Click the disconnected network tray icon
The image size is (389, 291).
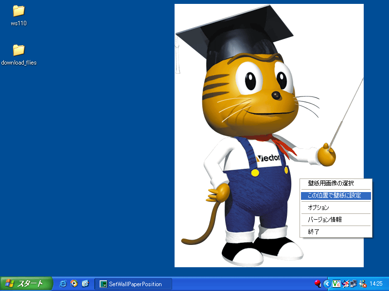pyautogui.click(x=345, y=284)
